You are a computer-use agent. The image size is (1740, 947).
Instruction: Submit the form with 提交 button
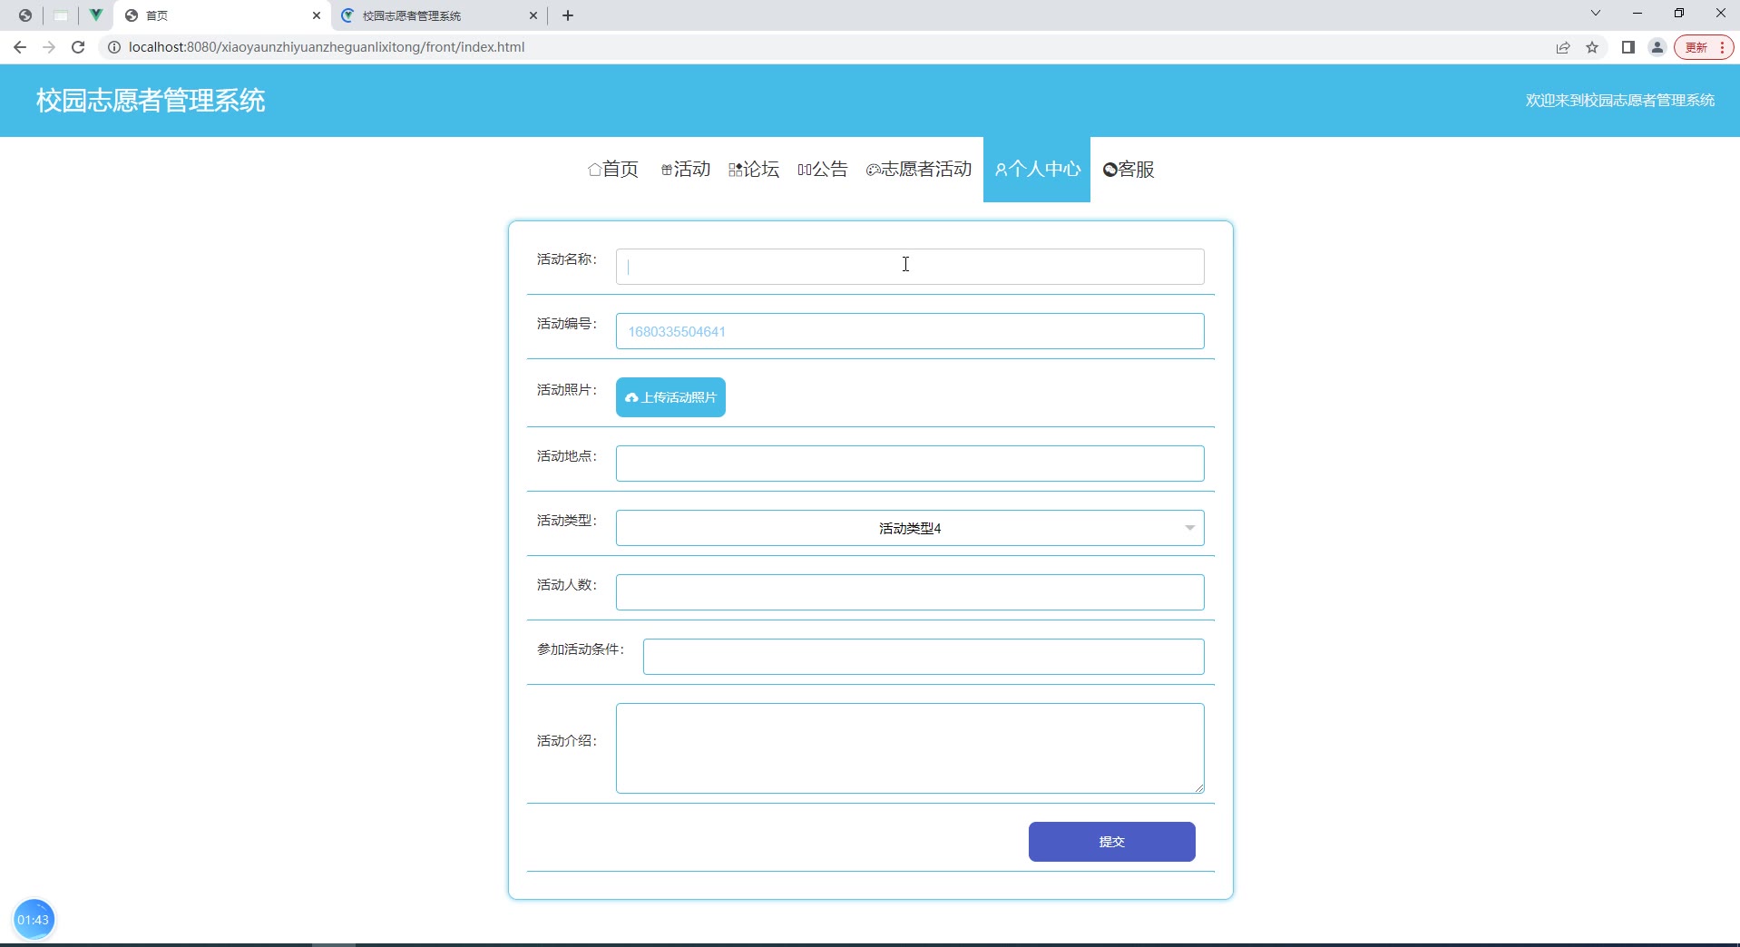click(1111, 842)
